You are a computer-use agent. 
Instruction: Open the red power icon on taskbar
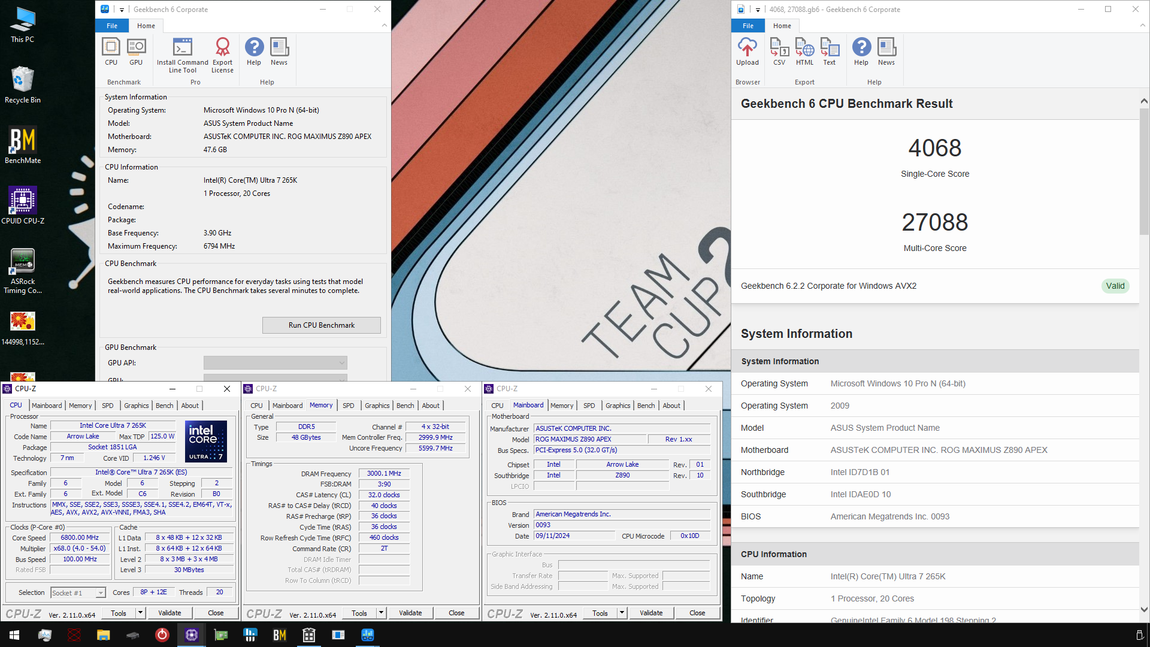click(x=162, y=635)
